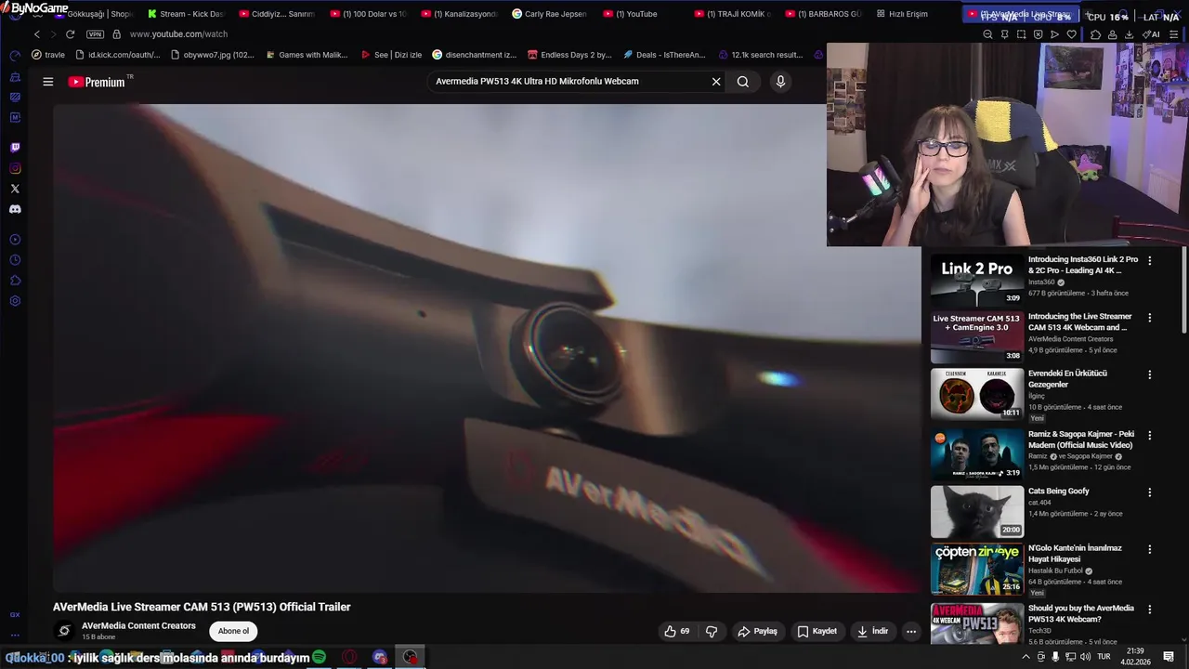Image resolution: width=1189 pixels, height=669 pixels.
Task: Switch to Carly Rae Jepsen Google tab
Action: (548, 14)
